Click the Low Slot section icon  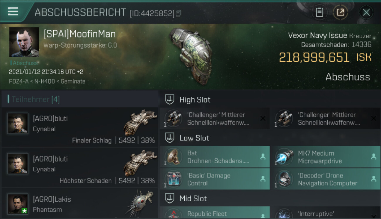tap(170, 138)
